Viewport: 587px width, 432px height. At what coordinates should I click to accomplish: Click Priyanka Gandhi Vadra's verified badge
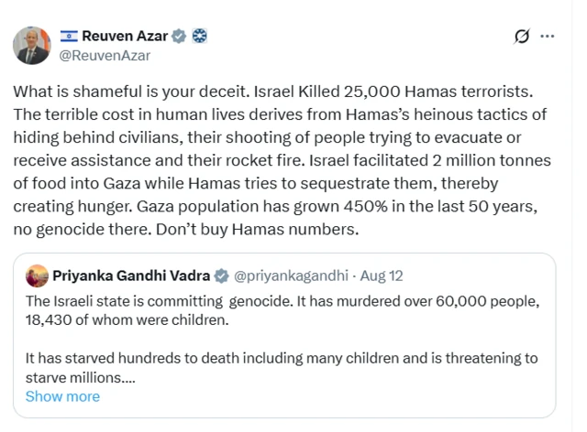click(221, 275)
